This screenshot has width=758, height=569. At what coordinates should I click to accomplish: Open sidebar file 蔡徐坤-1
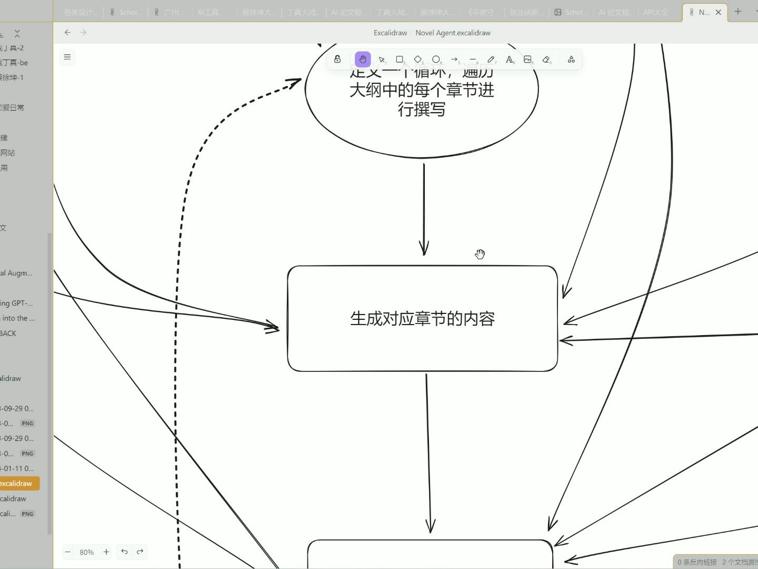[x=12, y=77]
